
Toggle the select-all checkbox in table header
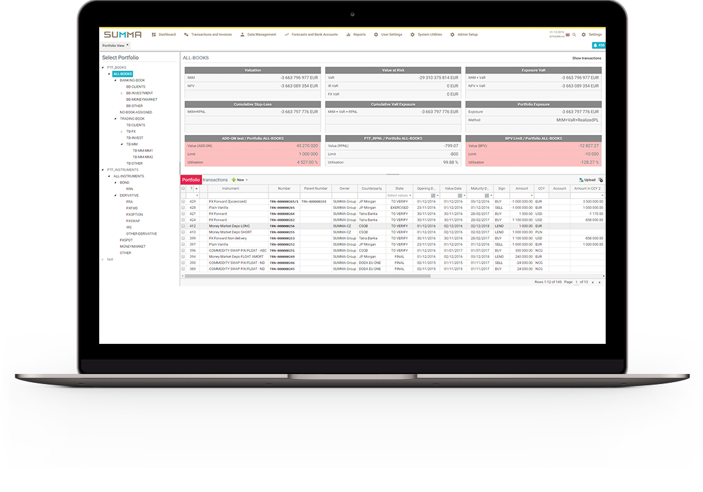[x=183, y=188]
